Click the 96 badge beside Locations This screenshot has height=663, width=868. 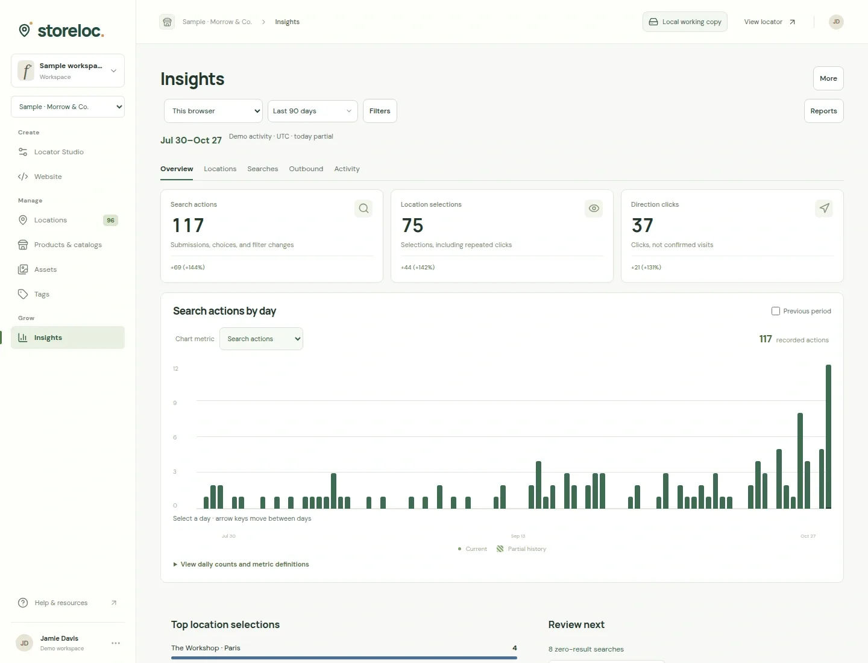[110, 220]
